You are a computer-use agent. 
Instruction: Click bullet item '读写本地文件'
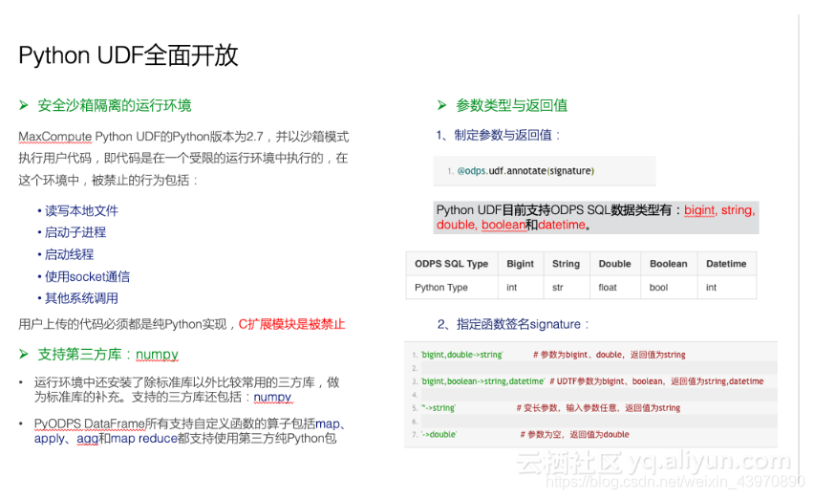(81, 211)
